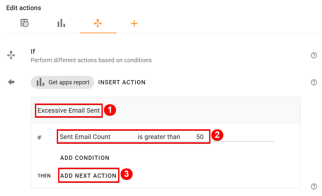Open help icon below the condition card
This screenshot has height=196, width=322.
tap(314, 187)
